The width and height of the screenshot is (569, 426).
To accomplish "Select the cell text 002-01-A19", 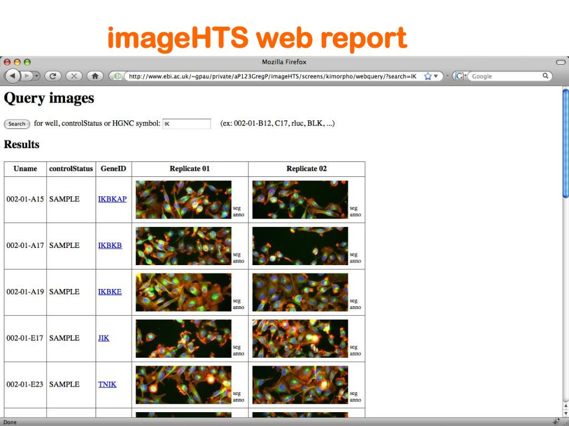I will 25,292.
